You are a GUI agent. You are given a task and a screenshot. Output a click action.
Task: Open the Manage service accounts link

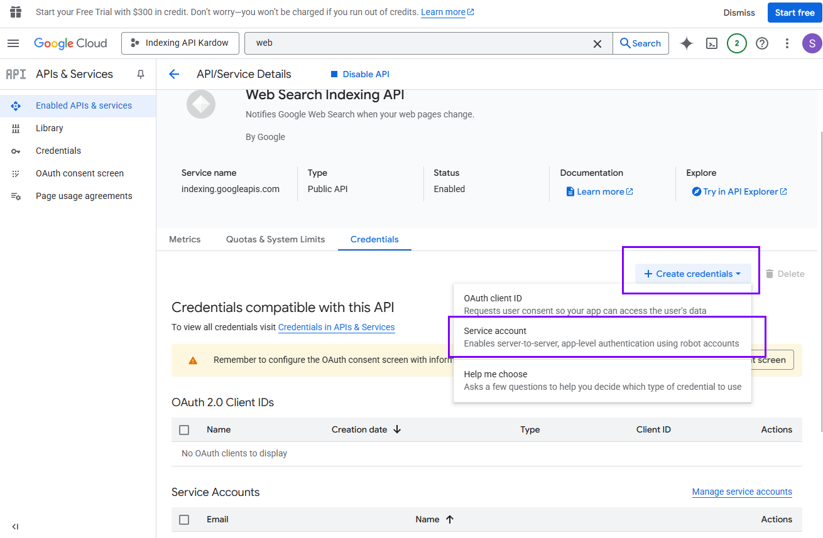742,492
